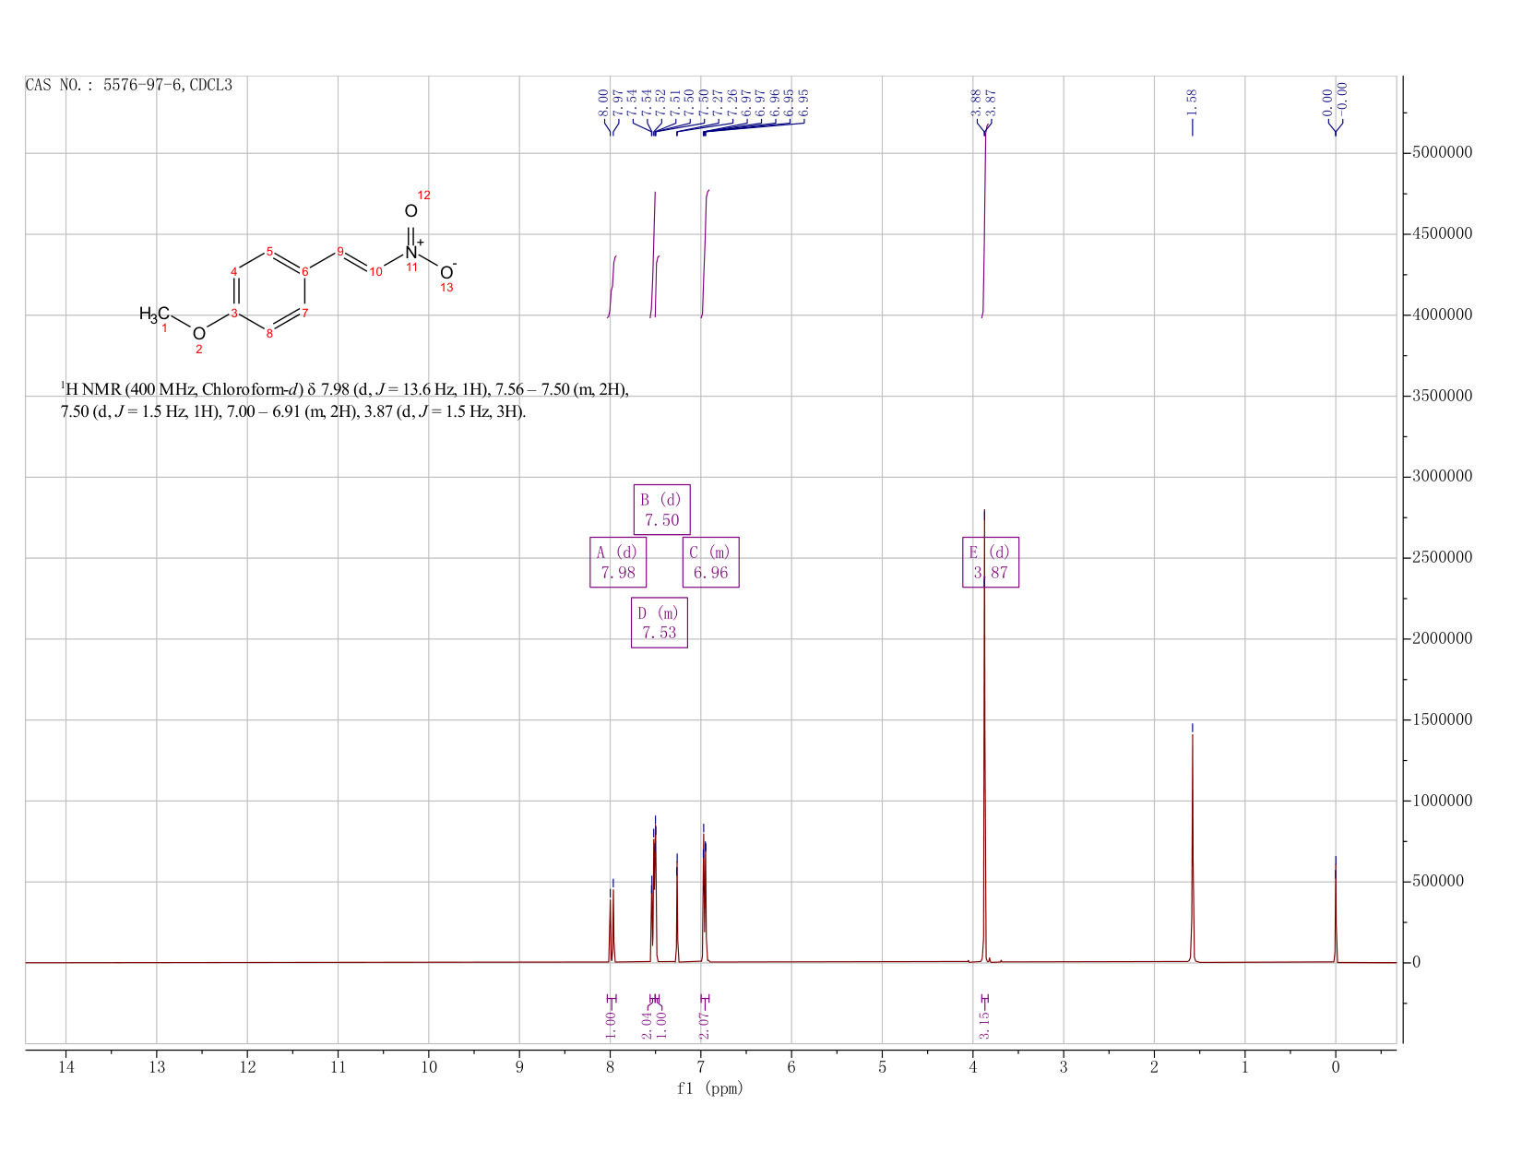
Task: Click the 1.58 peak label at top
Action: 1192,101
